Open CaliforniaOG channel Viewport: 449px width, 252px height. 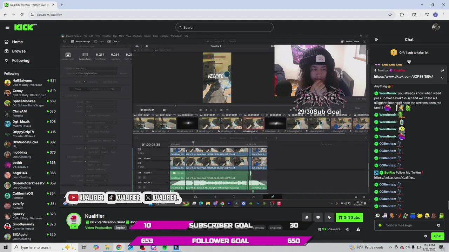tap(30, 196)
